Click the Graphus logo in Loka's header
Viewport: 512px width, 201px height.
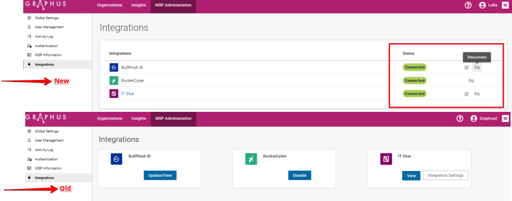pos(46,5)
